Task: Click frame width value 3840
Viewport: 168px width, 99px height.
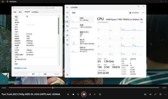Action: (x=28, y=36)
